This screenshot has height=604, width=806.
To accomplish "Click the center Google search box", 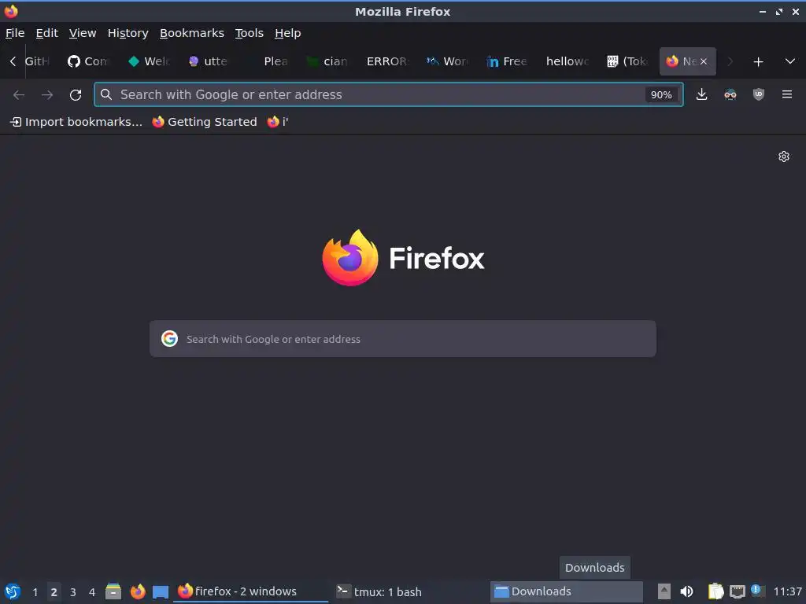I will [402, 339].
